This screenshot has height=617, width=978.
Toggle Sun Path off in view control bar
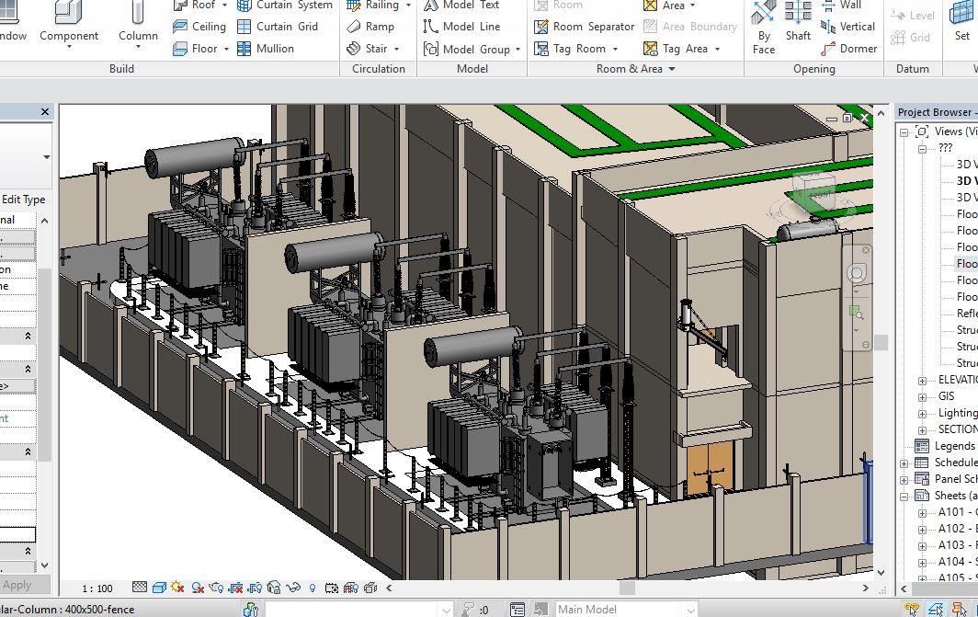177,588
